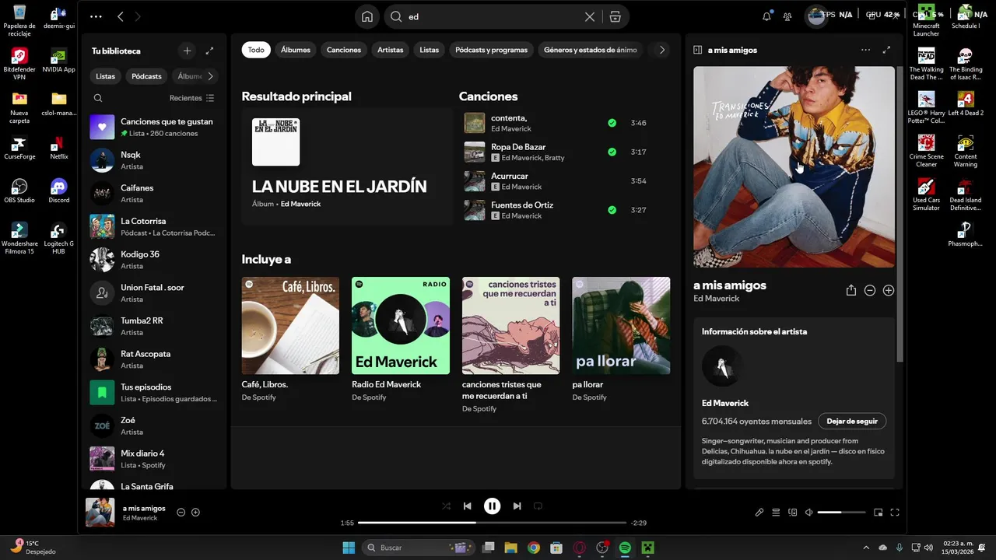
Task: Search in your library icon
Action: coord(98,98)
